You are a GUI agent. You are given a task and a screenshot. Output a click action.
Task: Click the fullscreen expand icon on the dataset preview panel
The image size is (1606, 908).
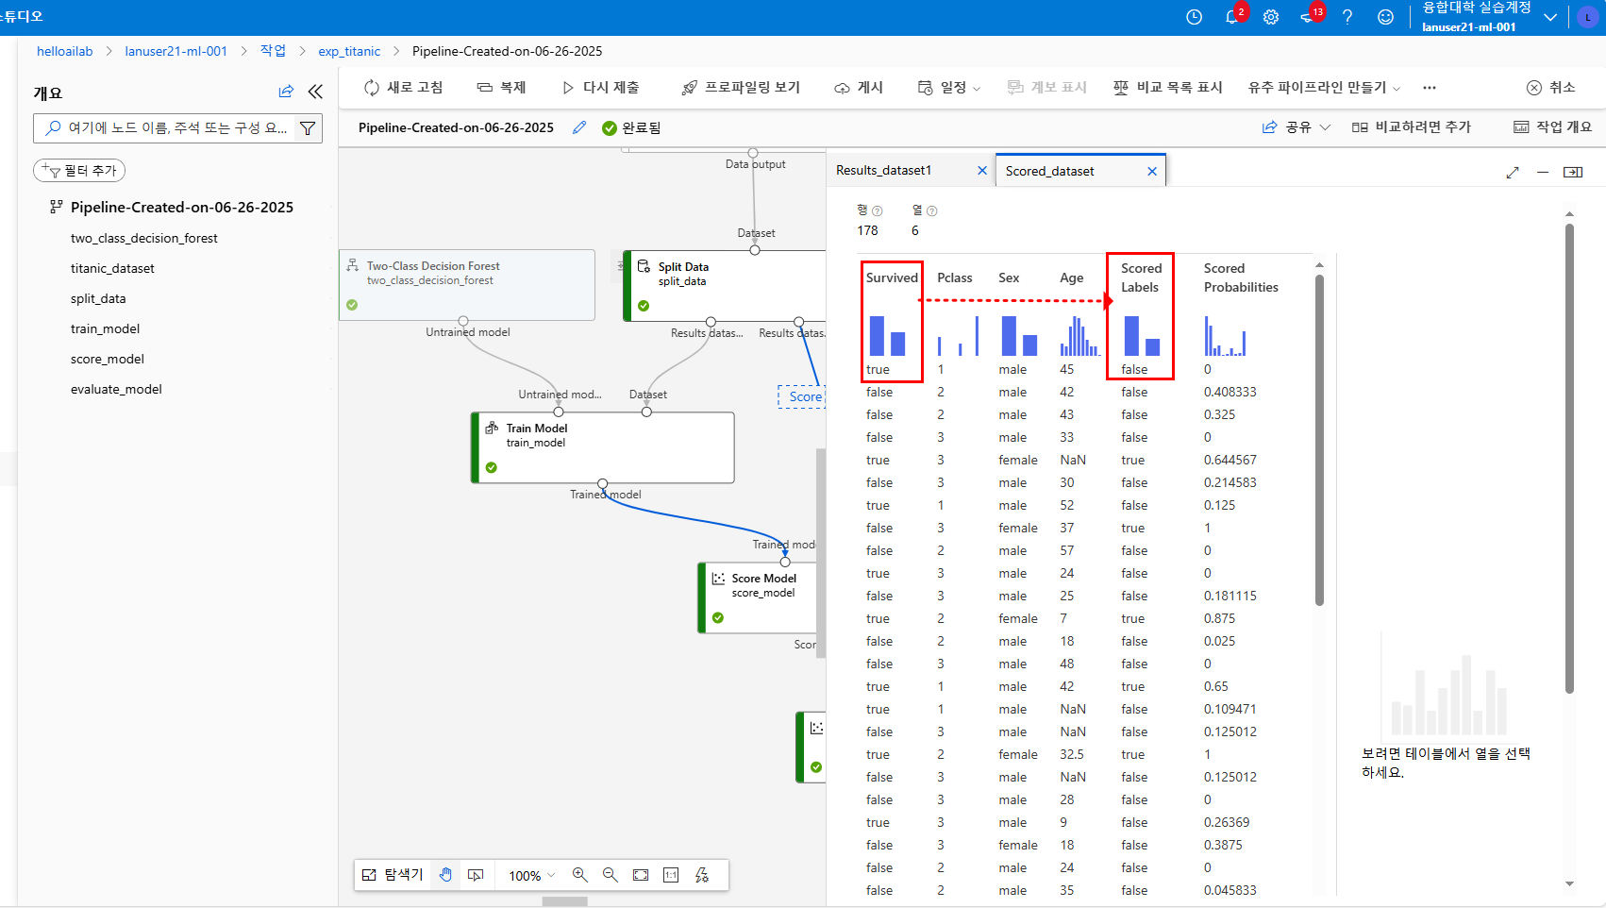click(1513, 172)
